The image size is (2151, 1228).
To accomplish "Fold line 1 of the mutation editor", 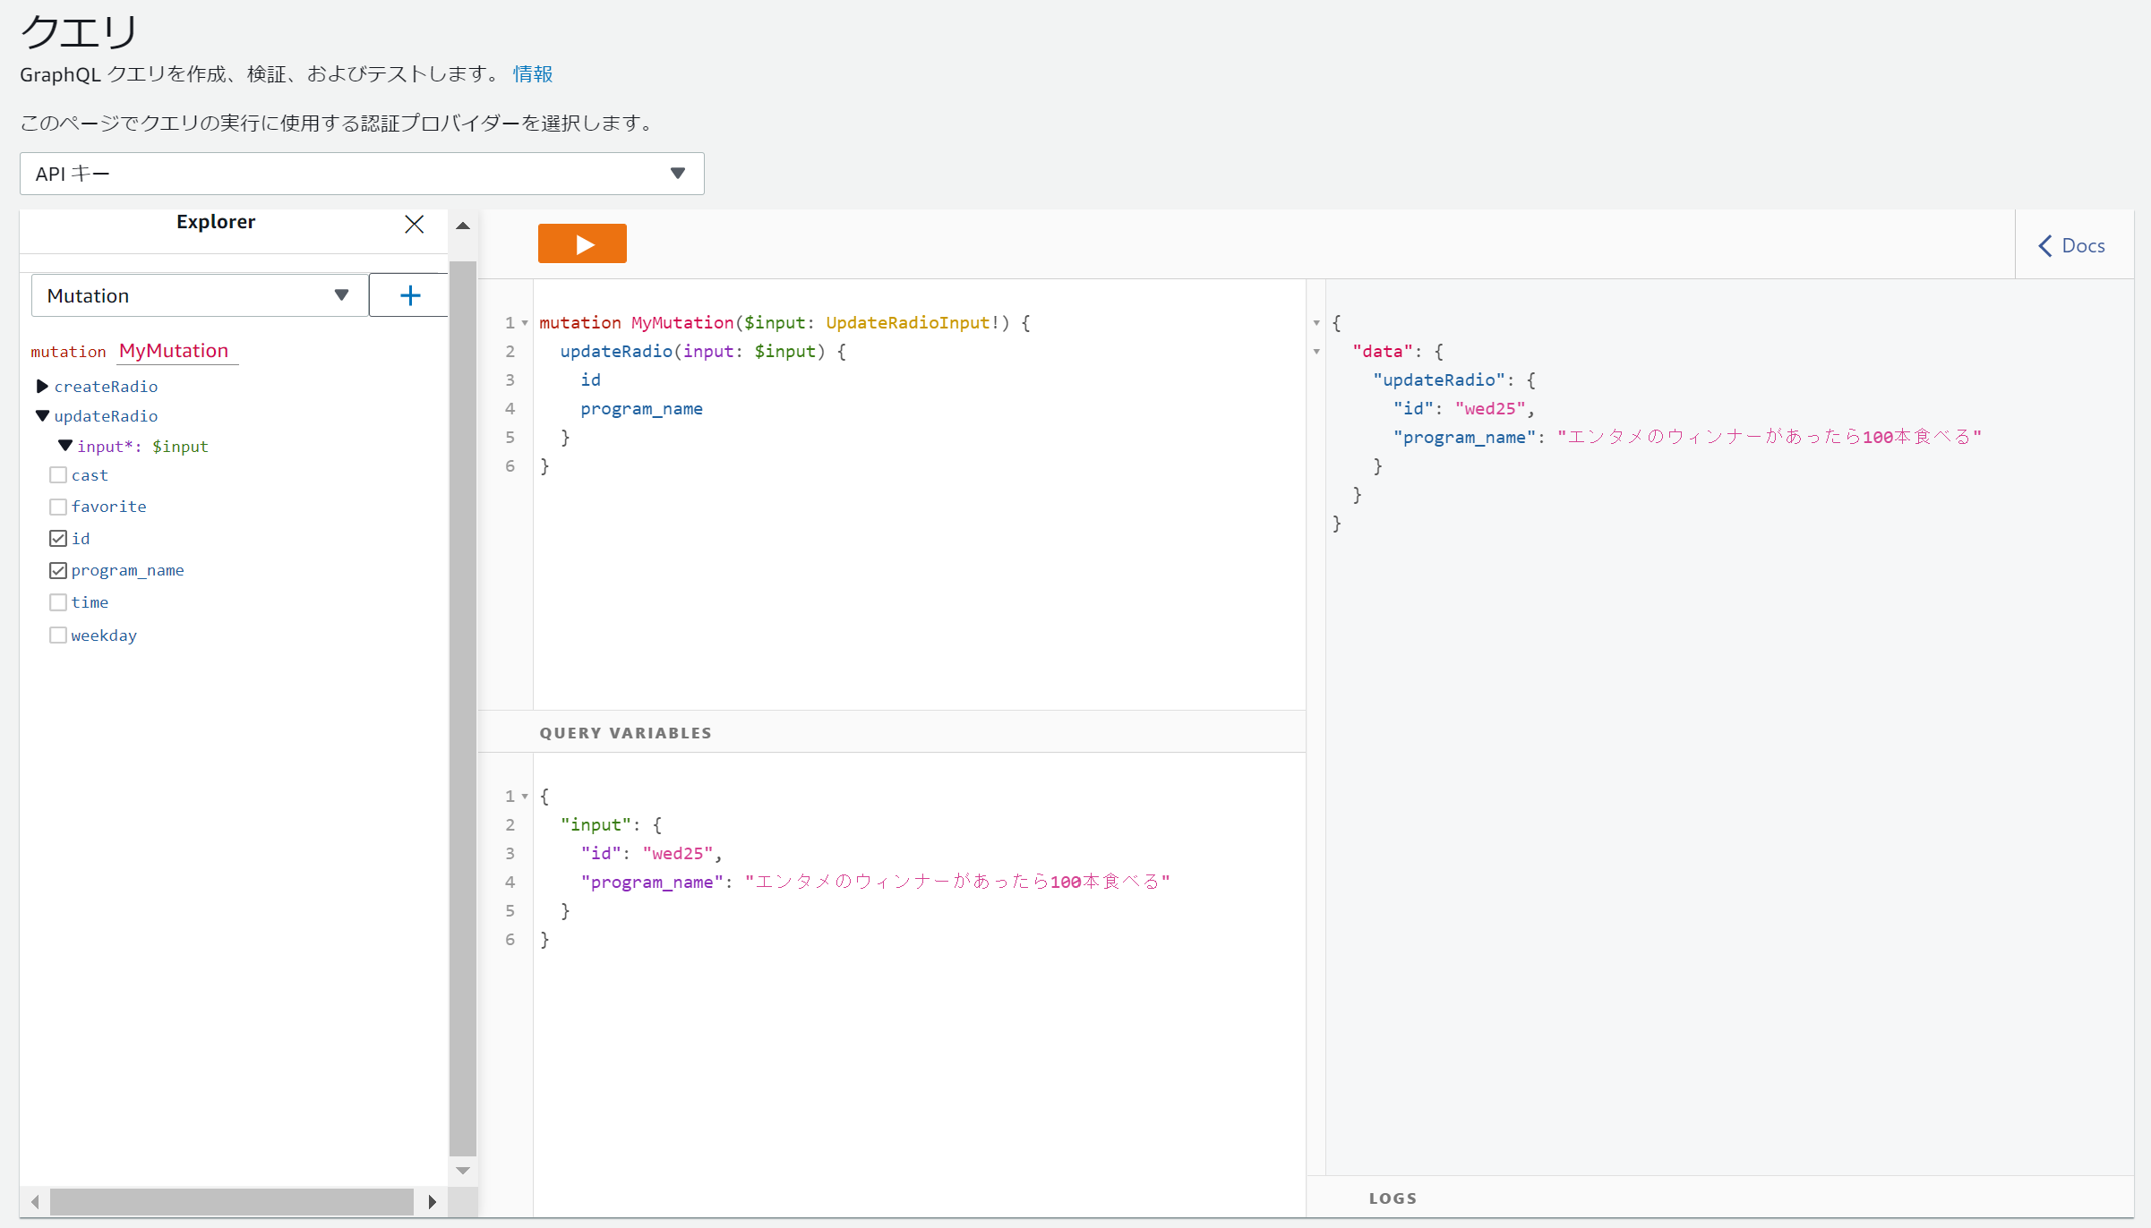I will click(525, 323).
